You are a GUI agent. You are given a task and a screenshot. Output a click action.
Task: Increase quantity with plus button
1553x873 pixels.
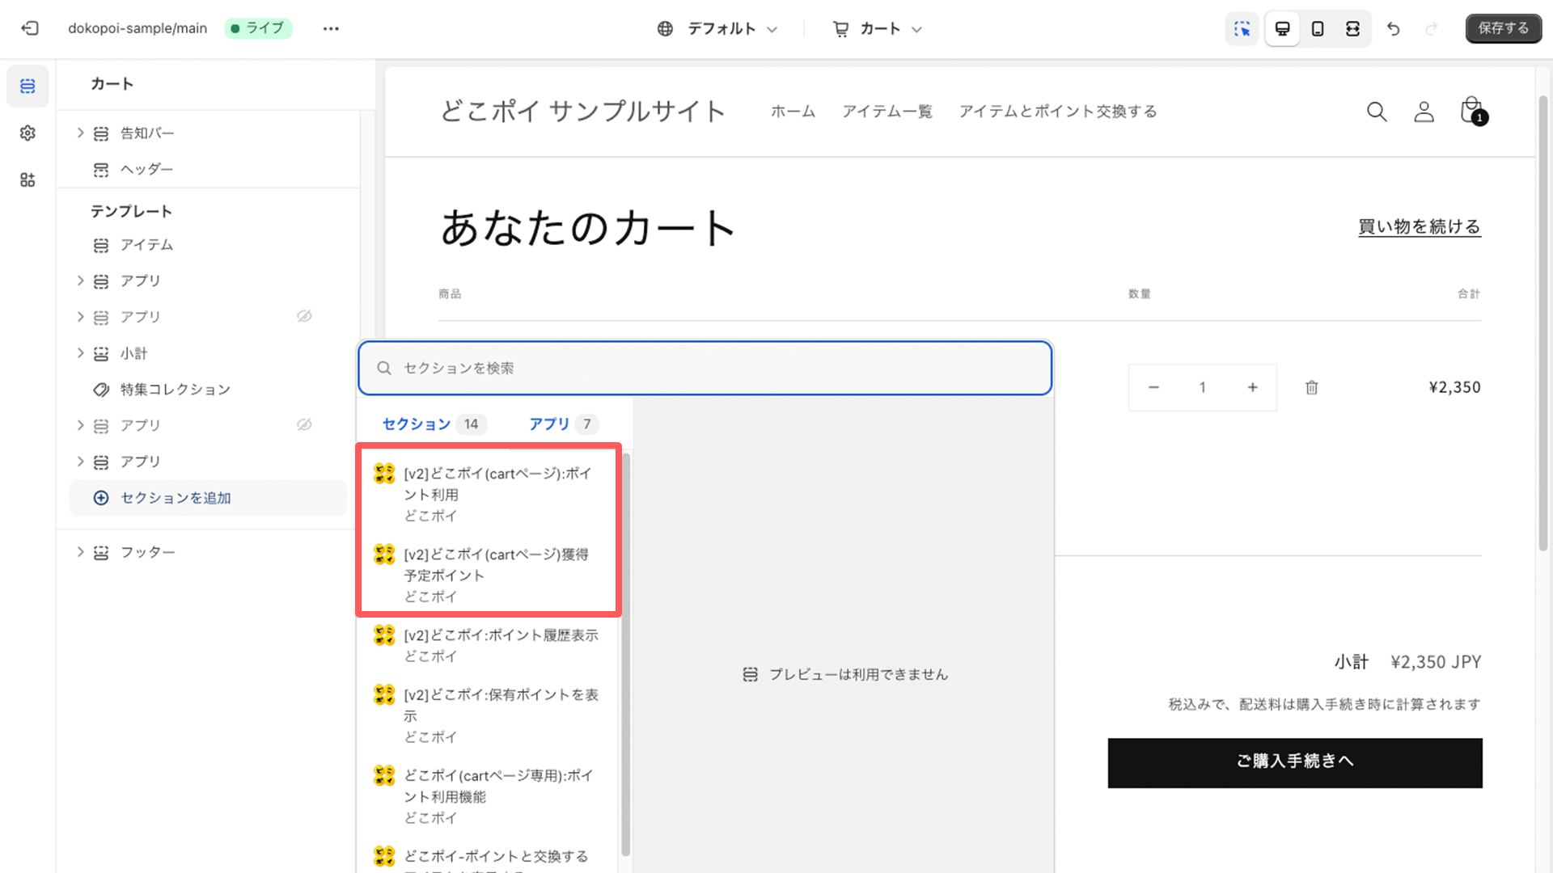click(1252, 388)
